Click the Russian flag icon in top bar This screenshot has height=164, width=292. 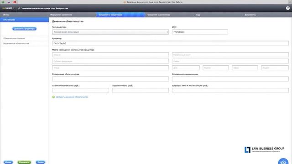pyautogui.click(x=9, y=2)
